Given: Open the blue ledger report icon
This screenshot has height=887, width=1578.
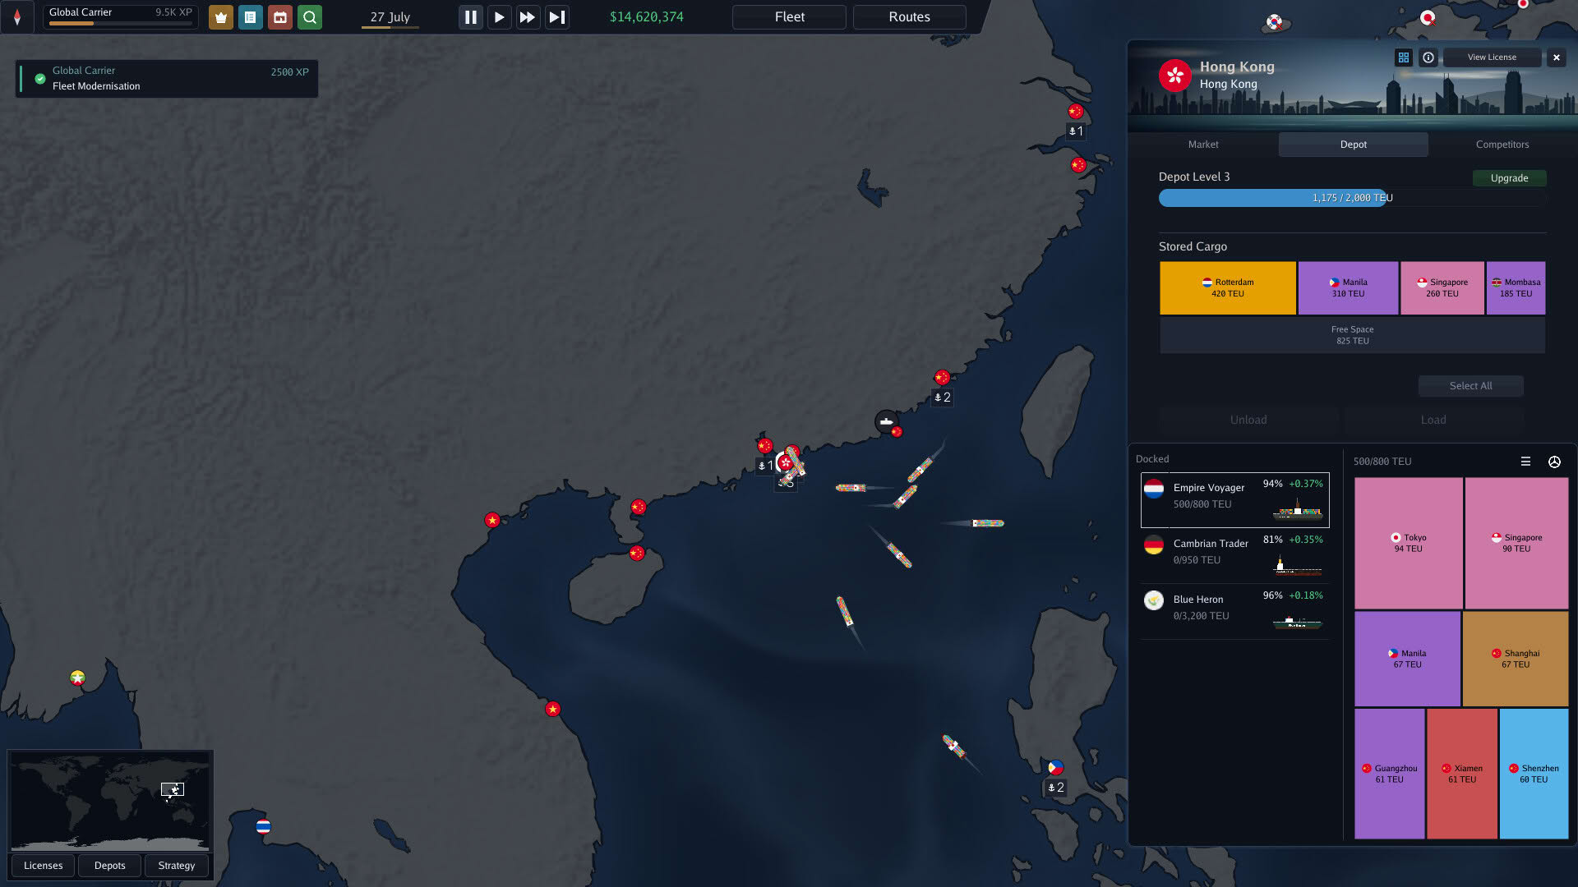Looking at the screenshot, I should coord(251,17).
